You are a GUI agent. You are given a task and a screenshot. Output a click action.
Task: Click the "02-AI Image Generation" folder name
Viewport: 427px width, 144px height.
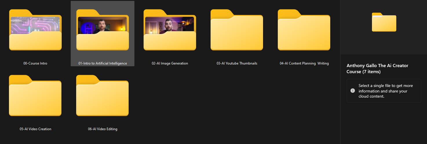click(170, 63)
